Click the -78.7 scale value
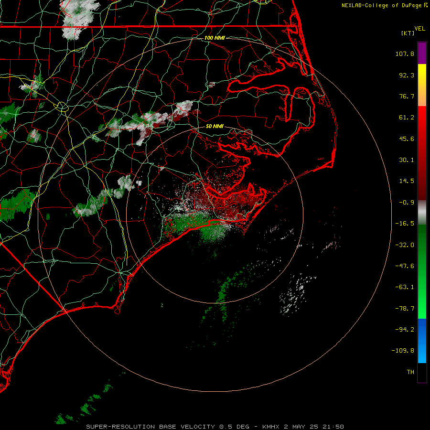 coord(405,309)
